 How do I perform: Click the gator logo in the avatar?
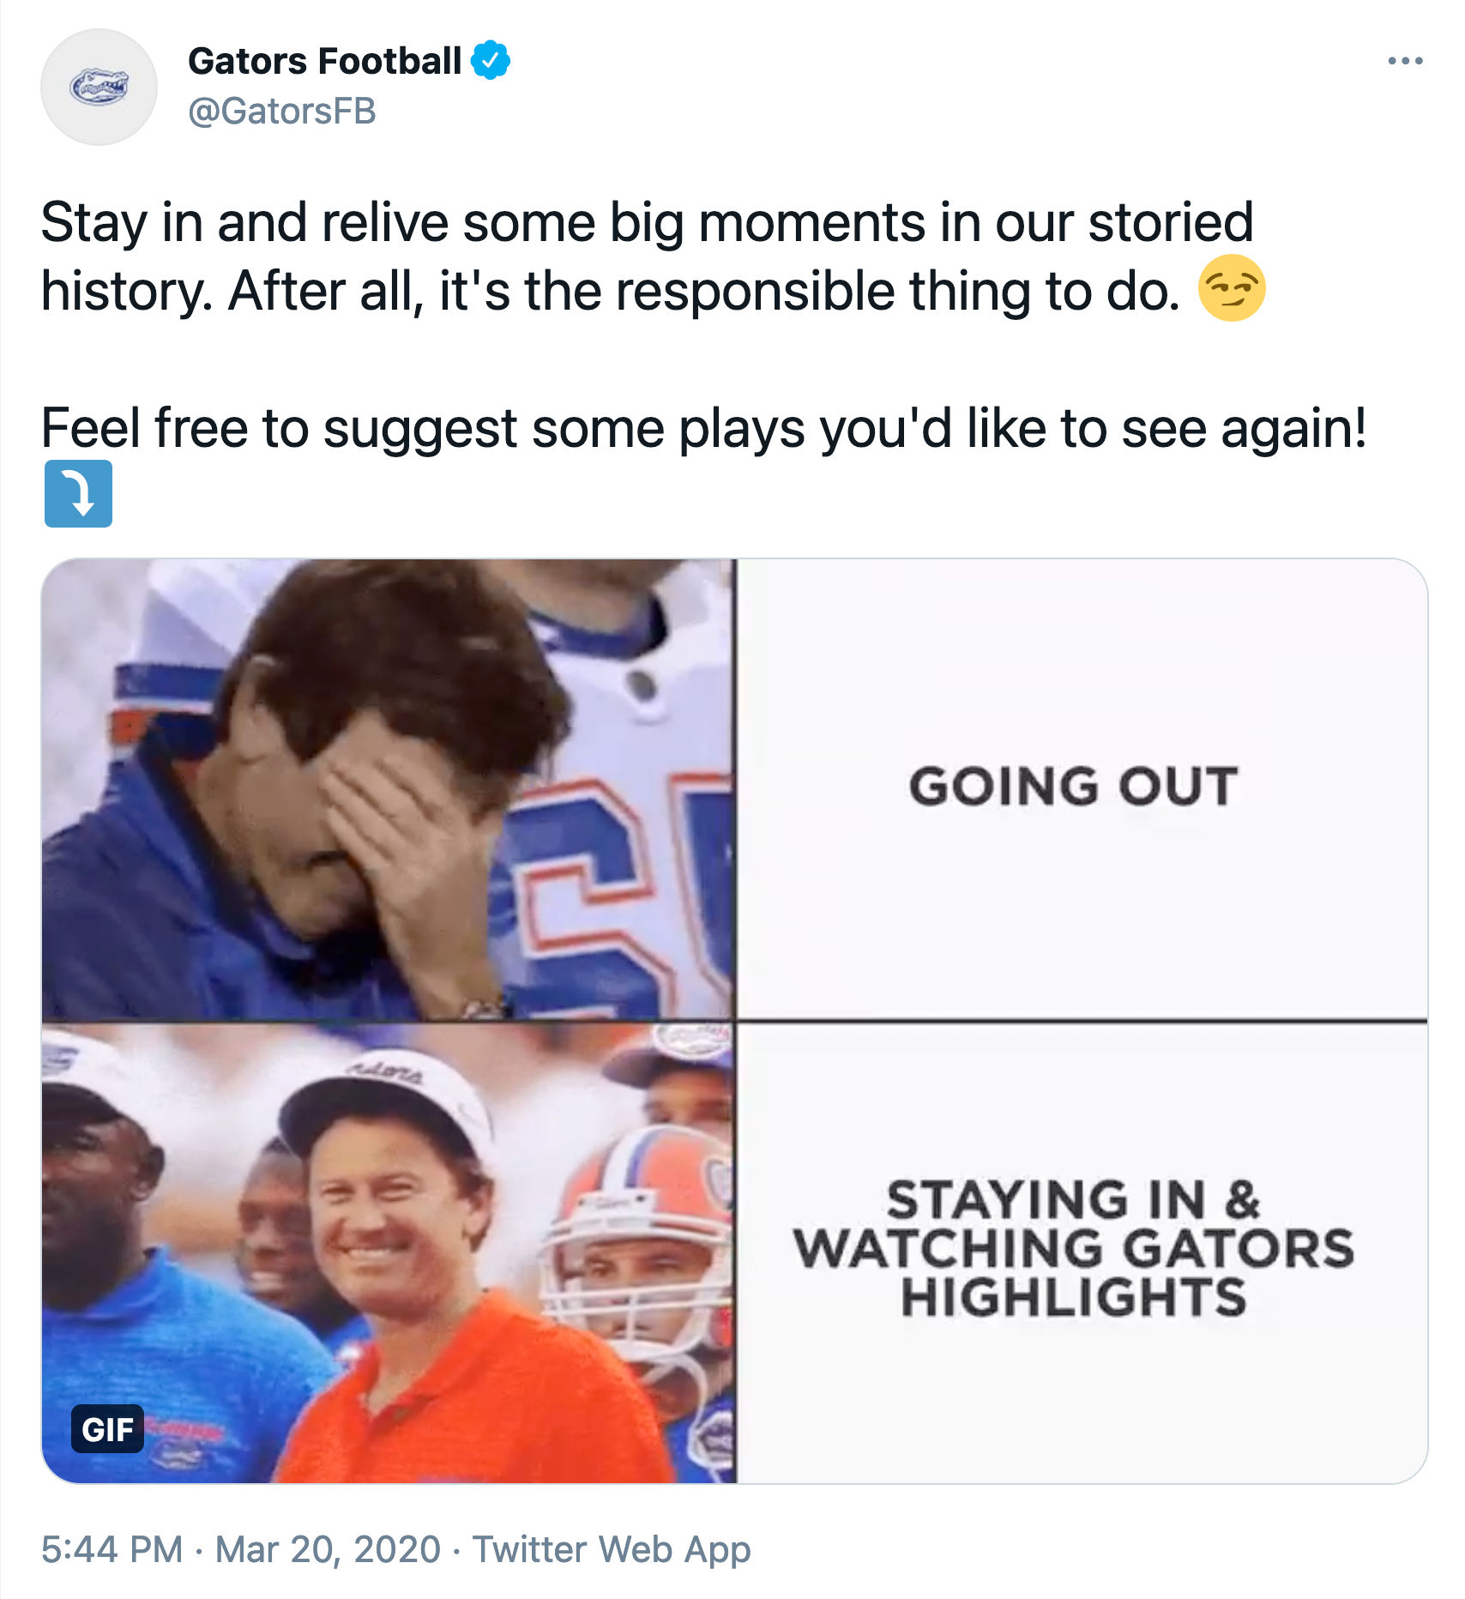tap(99, 87)
